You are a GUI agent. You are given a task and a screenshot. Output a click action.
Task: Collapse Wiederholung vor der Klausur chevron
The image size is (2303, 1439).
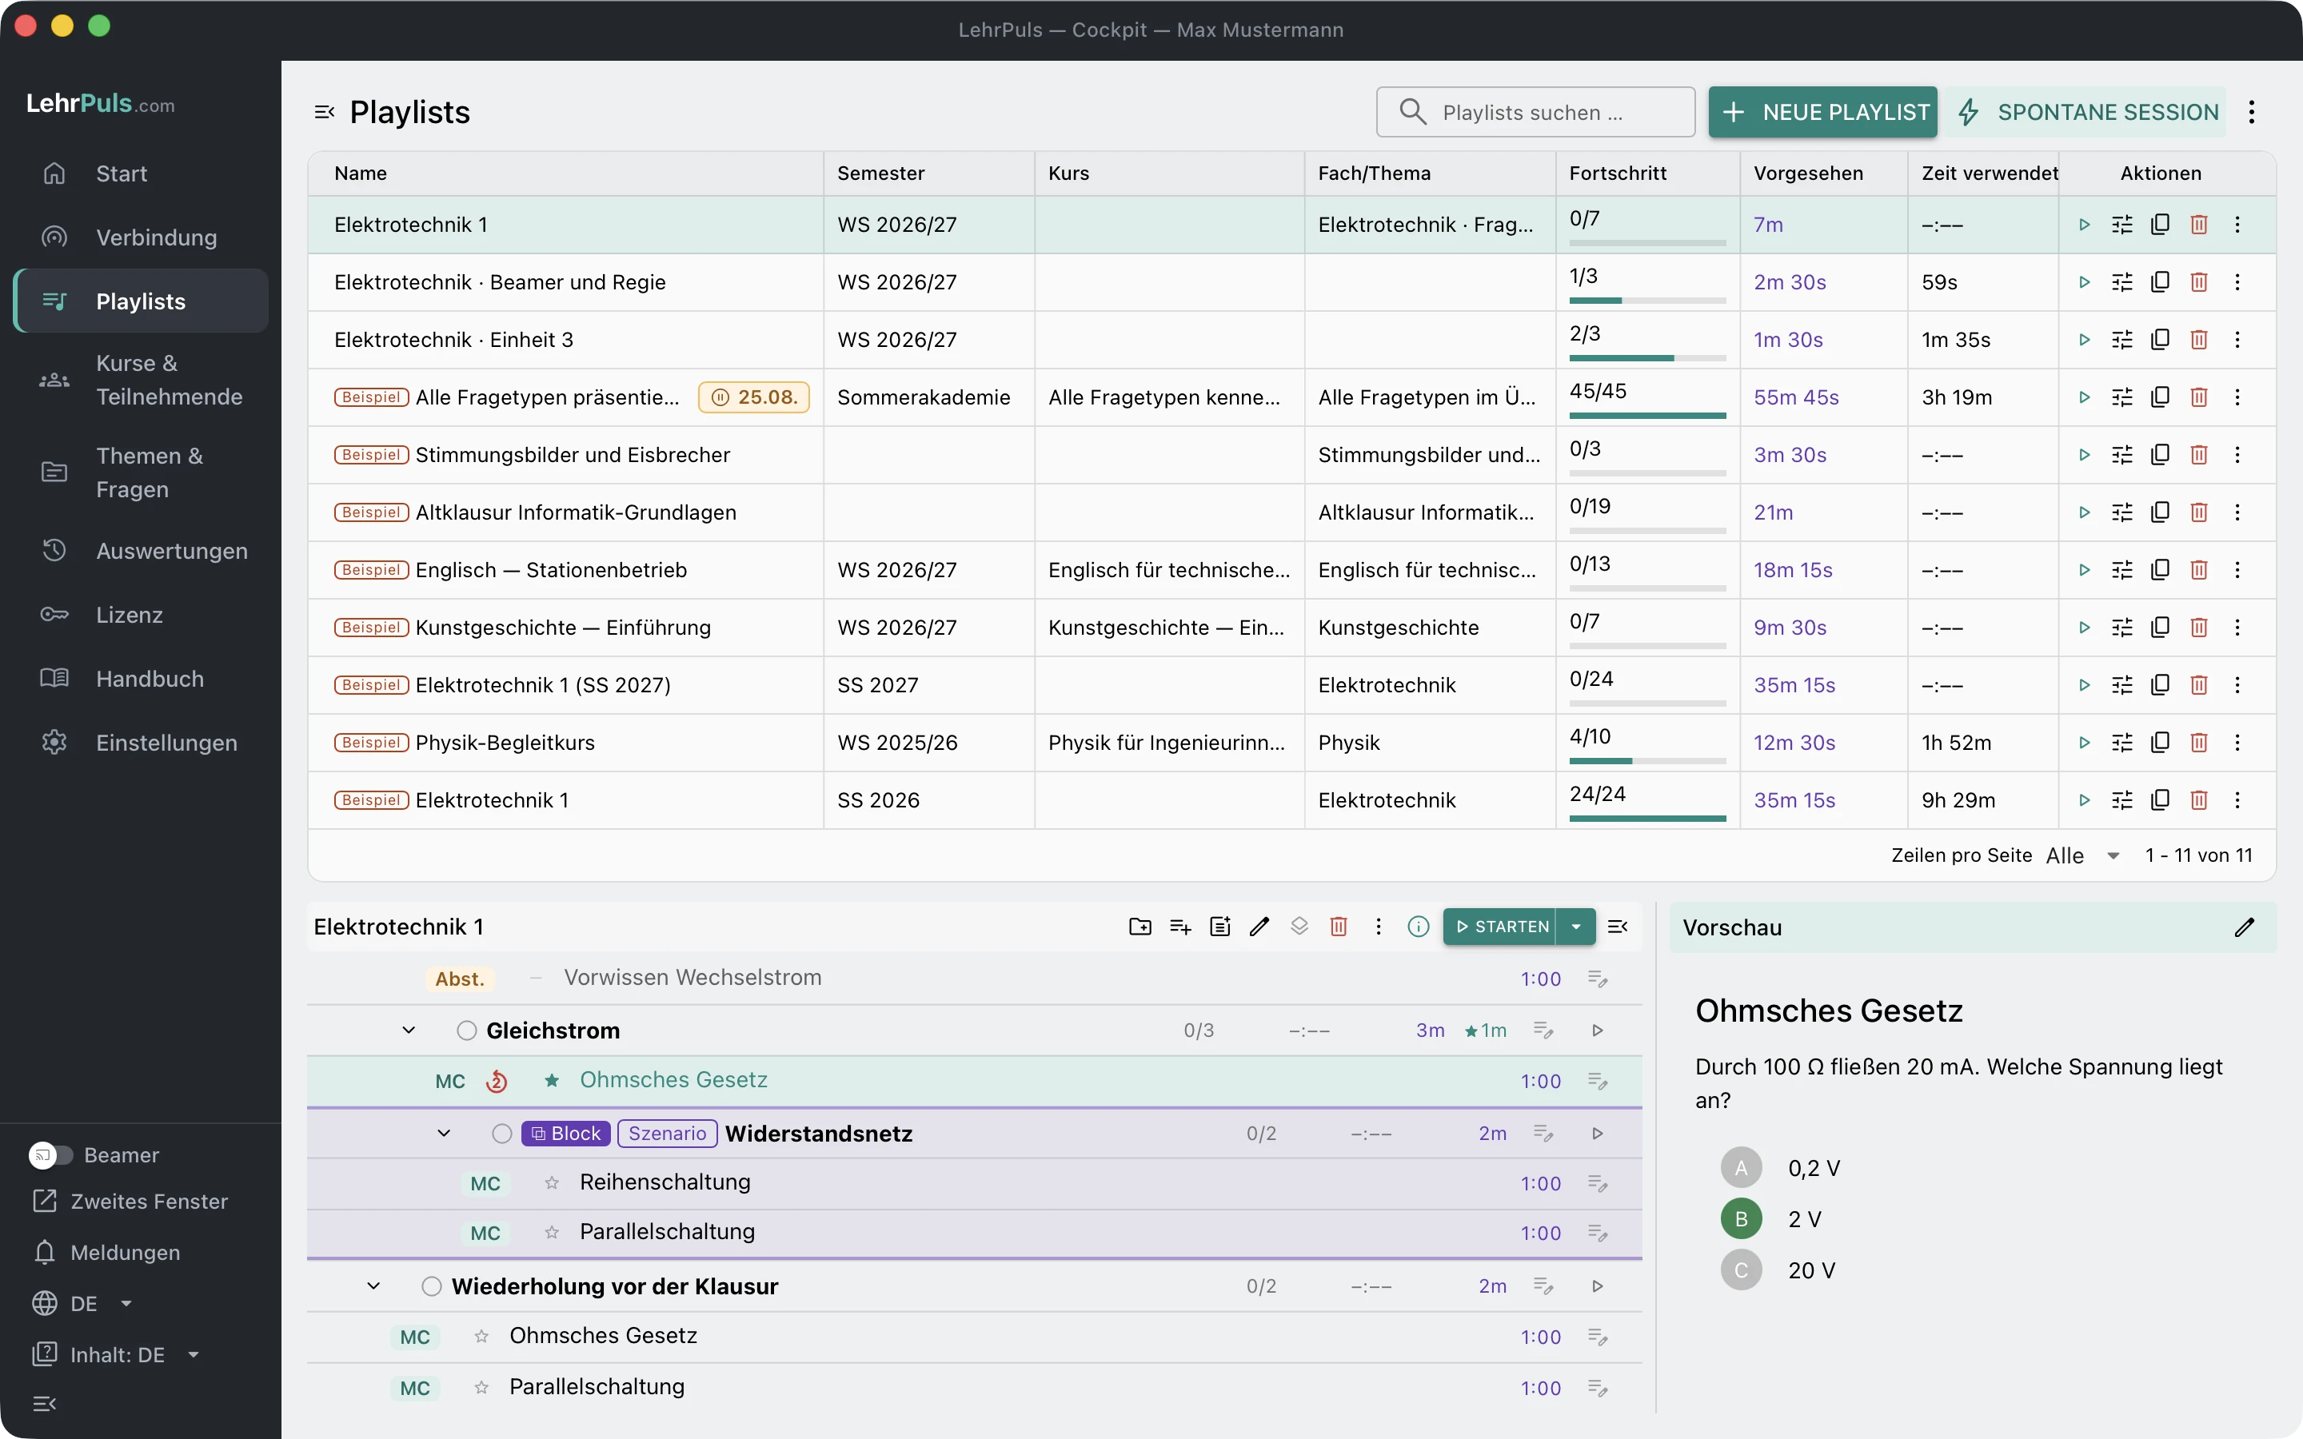(x=373, y=1287)
